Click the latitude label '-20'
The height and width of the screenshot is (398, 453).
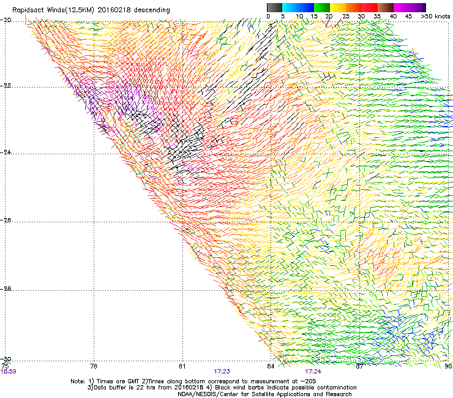6,20
